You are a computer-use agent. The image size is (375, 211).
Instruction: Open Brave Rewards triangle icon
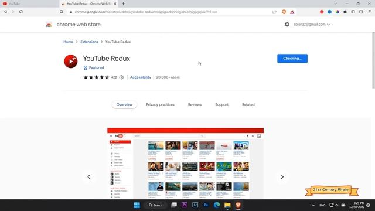[x=292, y=12]
